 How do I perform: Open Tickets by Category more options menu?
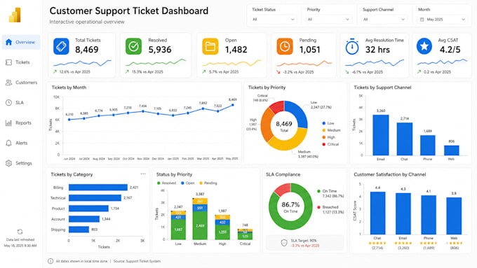point(143,174)
